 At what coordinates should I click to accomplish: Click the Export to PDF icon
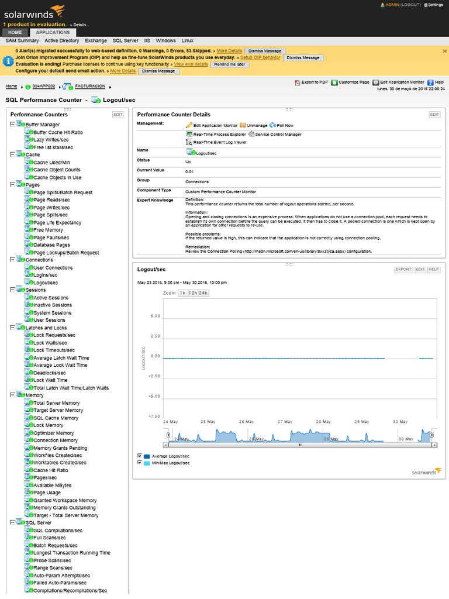point(297,83)
